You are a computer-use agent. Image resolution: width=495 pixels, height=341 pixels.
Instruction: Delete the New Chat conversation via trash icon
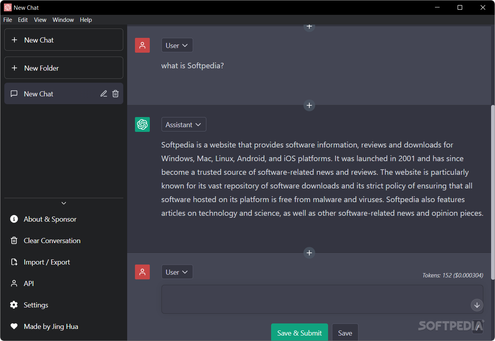point(115,94)
